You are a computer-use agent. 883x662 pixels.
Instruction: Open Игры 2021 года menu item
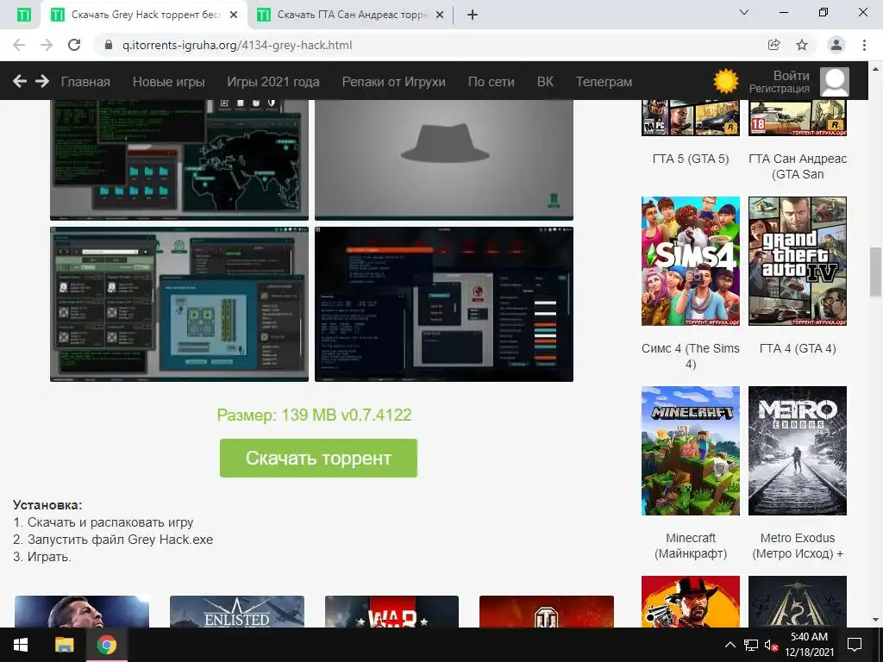click(x=273, y=82)
